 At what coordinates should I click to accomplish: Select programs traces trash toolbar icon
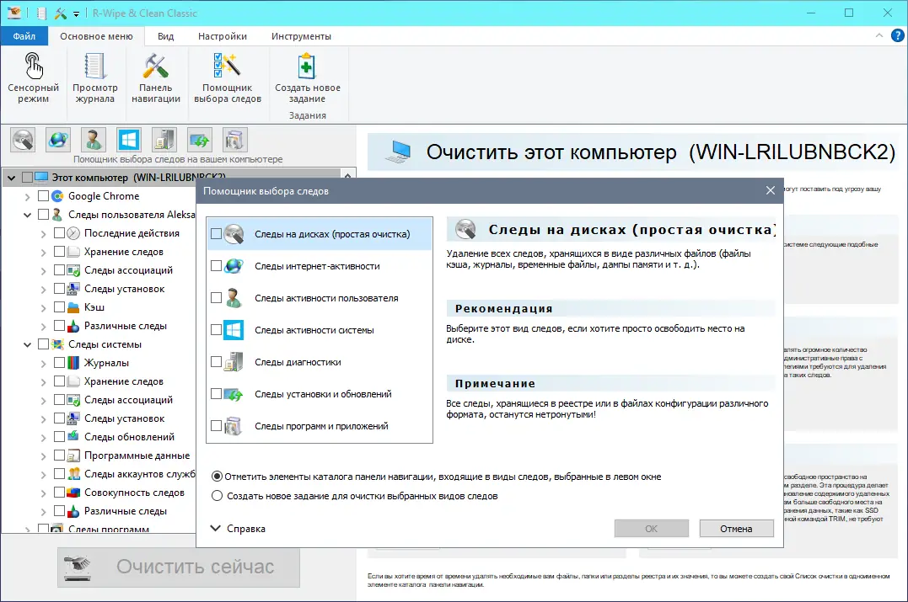(x=235, y=140)
